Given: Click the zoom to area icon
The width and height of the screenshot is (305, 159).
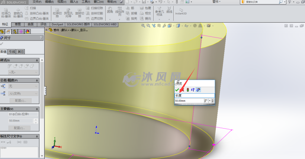Looking at the screenshot, I should 148,26.
